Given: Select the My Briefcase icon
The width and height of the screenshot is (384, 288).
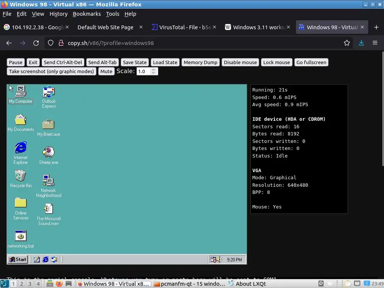Looking at the screenshot, I should pos(48,128).
